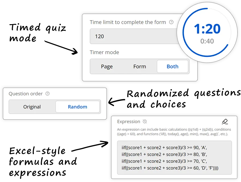Click the Time limit to complete the form label

click(128, 22)
